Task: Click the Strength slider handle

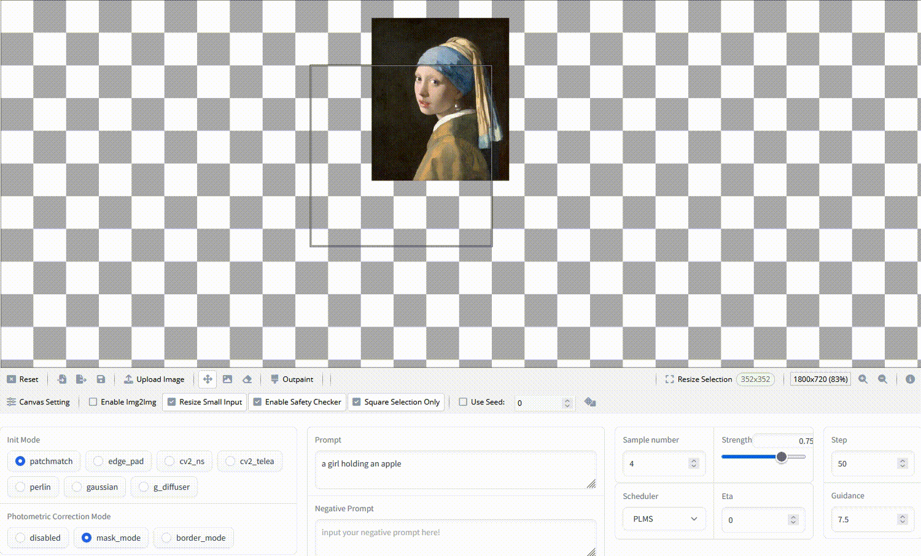Action: (x=782, y=457)
